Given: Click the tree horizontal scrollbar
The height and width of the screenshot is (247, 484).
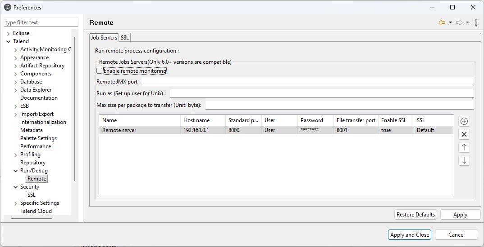Looking at the screenshot, I should (32, 219).
